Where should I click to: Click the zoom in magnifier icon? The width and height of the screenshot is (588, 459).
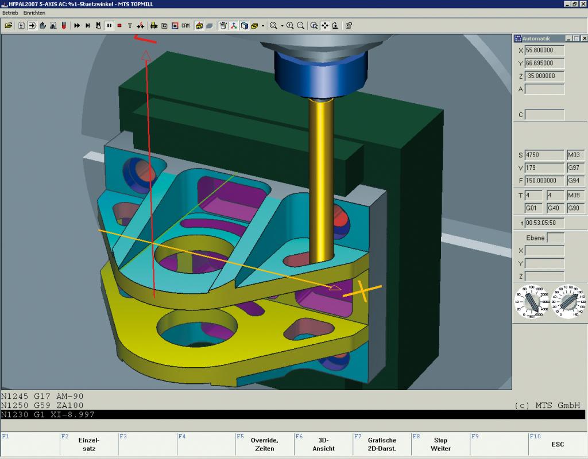(290, 25)
